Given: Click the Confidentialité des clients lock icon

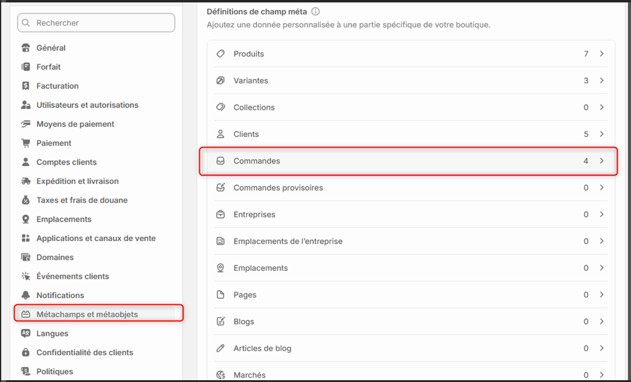Looking at the screenshot, I should [x=26, y=352].
